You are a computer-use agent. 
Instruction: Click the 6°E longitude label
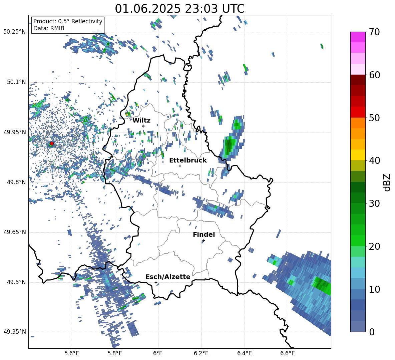[158, 353]
